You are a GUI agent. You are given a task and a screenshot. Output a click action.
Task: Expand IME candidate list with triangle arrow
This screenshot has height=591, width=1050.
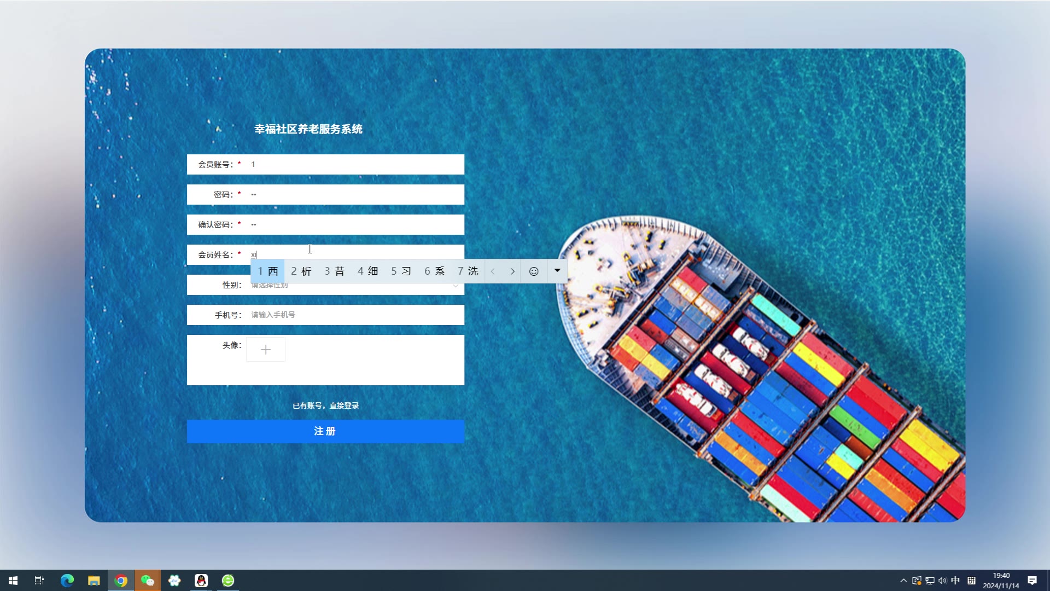pyautogui.click(x=557, y=271)
